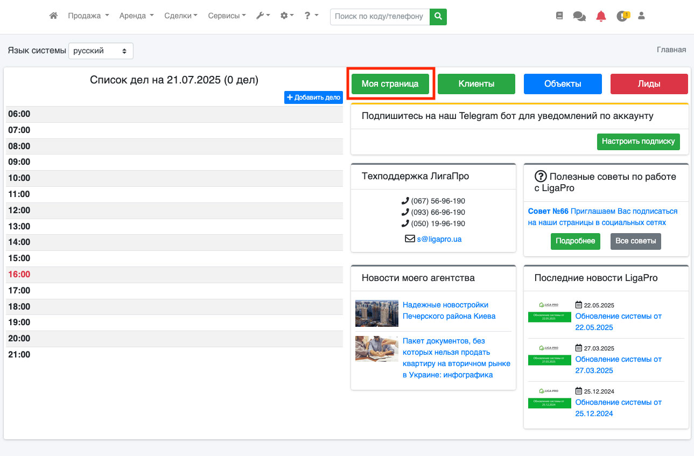694x456 pixels.
Task: Focus the search by code/phone field
Action: click(380, 17)
